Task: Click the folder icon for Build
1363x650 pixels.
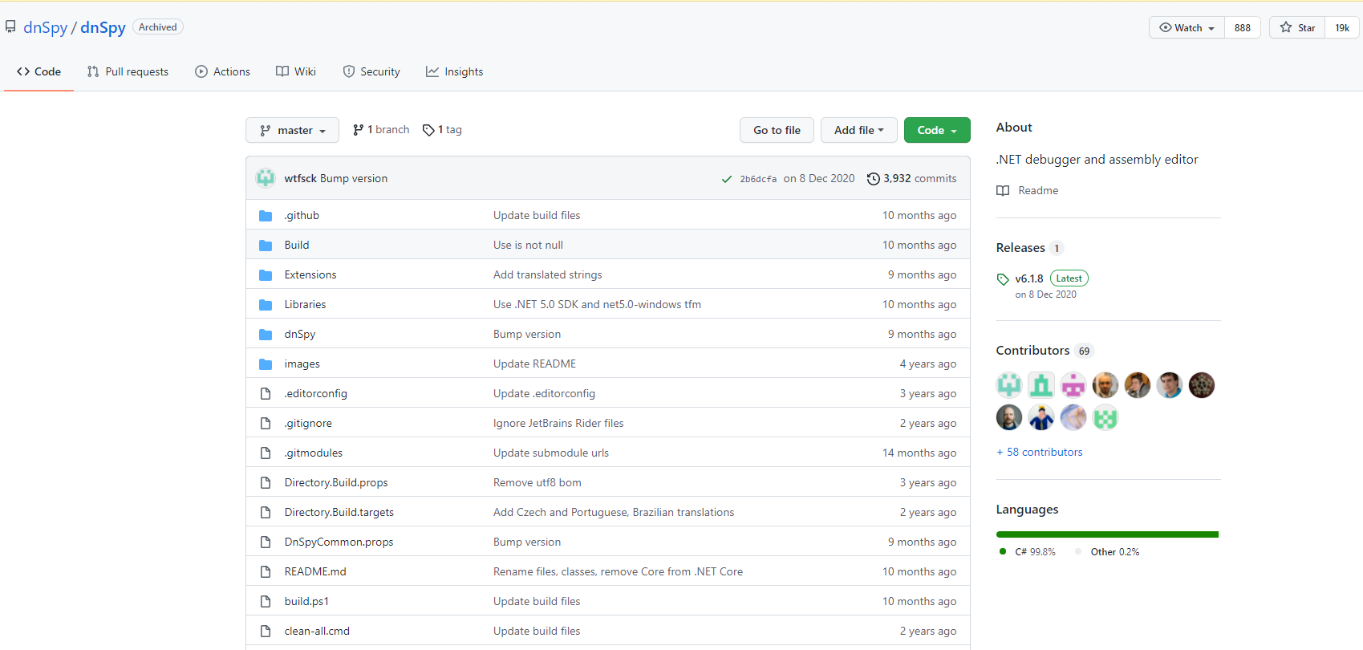Action: [266, 246]
